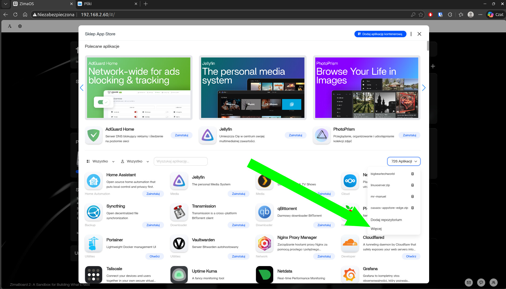
Task: Delete the bigbeartechworld repository with trash icon
Action: click(412, 174)
